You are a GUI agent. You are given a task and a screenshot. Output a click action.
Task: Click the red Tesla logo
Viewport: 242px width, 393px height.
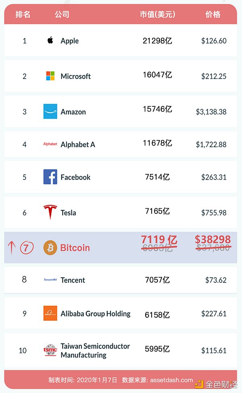click(50, 212)
